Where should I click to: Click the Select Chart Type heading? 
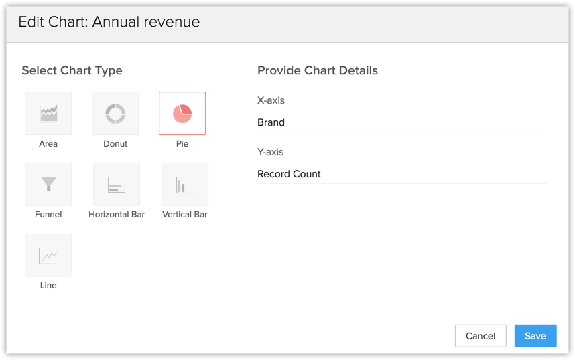pos(72,70)
